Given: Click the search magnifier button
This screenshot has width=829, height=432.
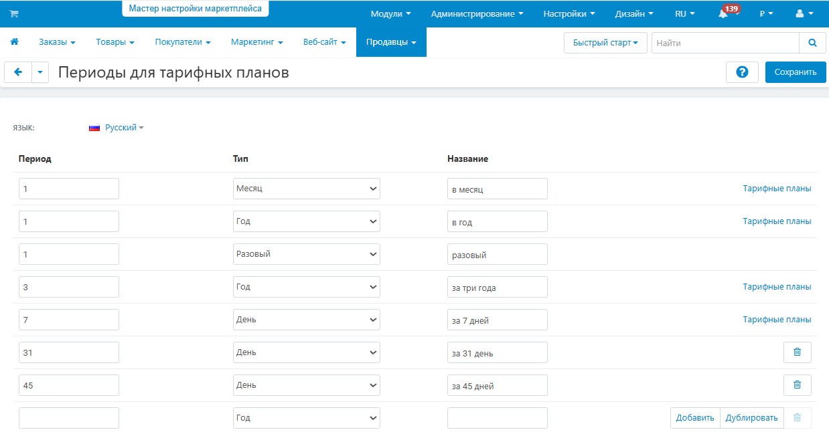Looking at the screenshot, I should (x=812, y=43).
